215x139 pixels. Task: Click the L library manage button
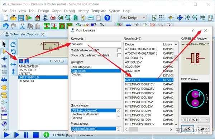click(x=27, y=61)
